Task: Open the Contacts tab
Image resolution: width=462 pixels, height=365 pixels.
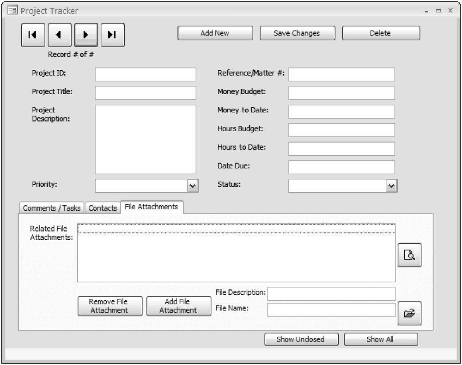Action: [x=103, y=208]
